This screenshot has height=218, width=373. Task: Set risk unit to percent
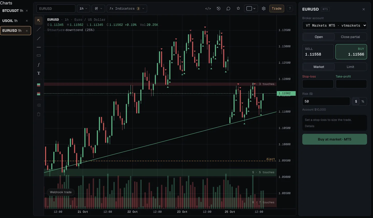coord(363,102)
